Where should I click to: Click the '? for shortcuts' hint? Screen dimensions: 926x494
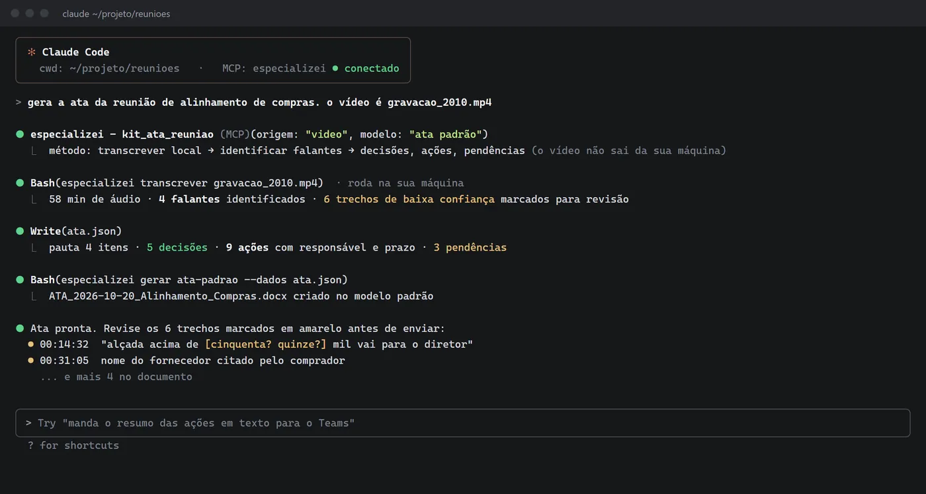pyautogui.click(x=73, y=445)
